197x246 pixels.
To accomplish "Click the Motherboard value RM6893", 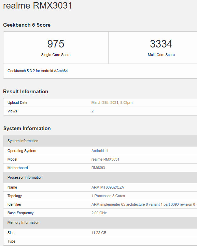I will (98, 168).
